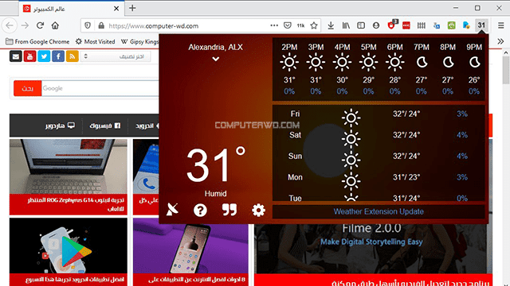Click the 11k counter in address bar
This screenshot has height=286, width=510.
tap(300, 25)
